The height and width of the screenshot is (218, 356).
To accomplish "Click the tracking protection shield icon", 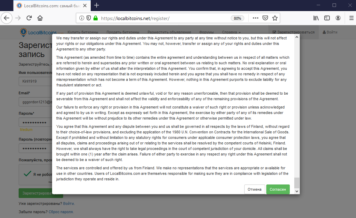I will point(89,18).
